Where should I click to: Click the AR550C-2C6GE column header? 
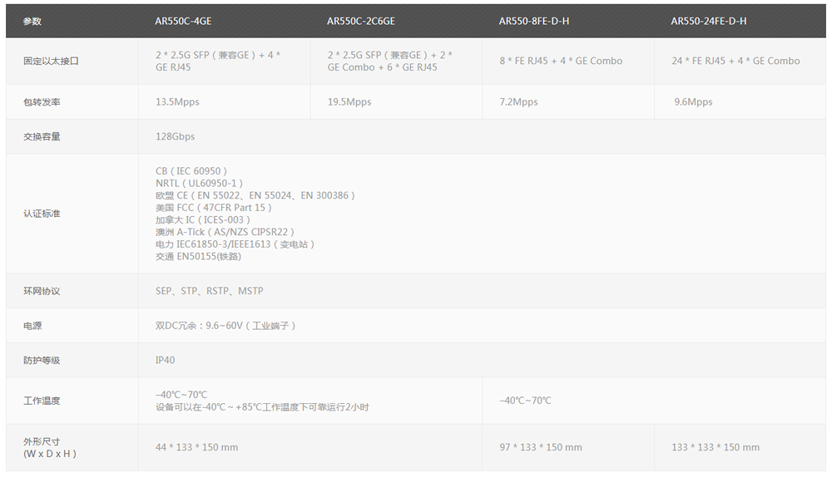point(361,21)
